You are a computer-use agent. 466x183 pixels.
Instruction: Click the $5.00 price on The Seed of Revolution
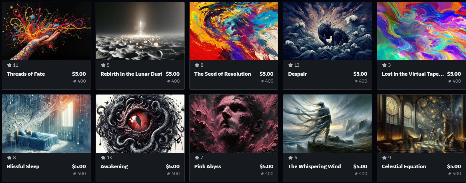(266, 74)
